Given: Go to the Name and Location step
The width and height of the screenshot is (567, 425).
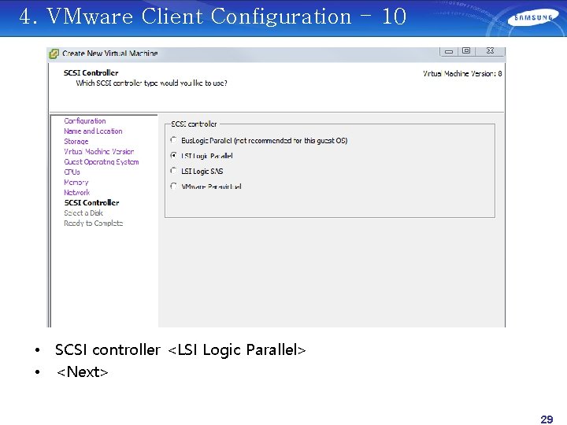Looking at the screenshot, I should tap(93, 131).
